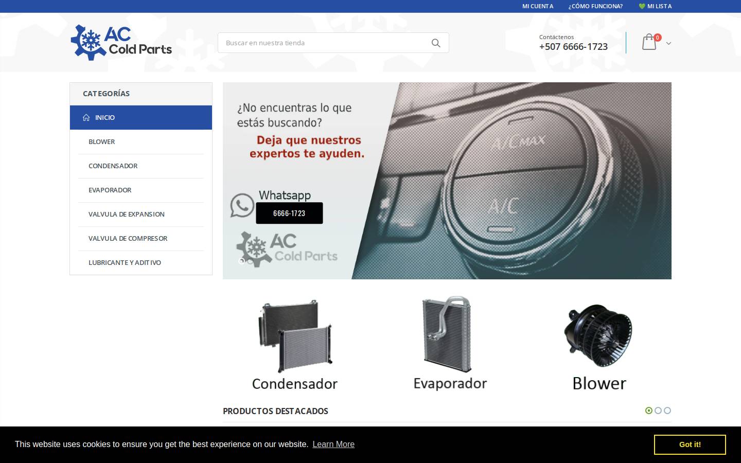Click the red cart count badge

658,38
